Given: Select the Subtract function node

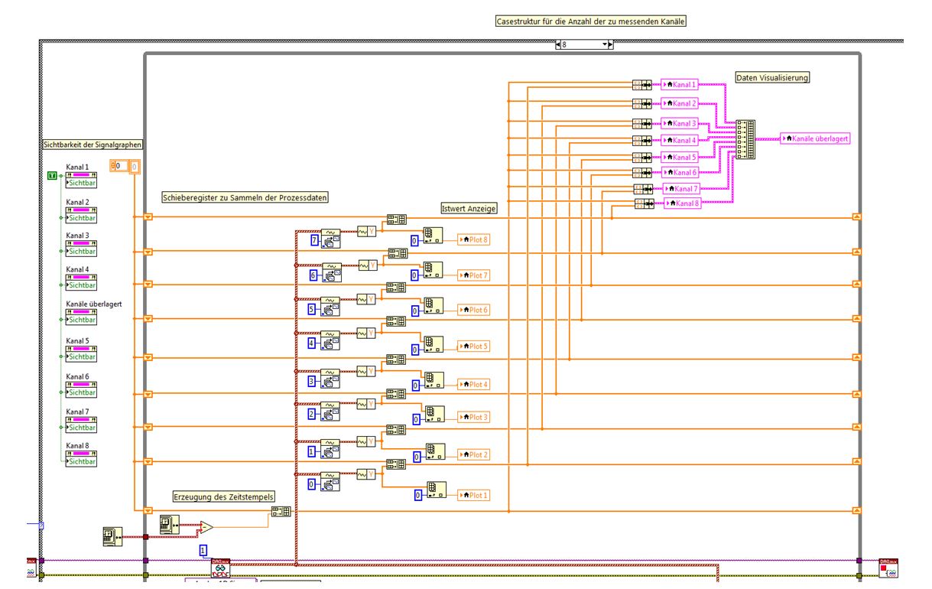Looking at the screenshot, I should [x=206, y=526].
